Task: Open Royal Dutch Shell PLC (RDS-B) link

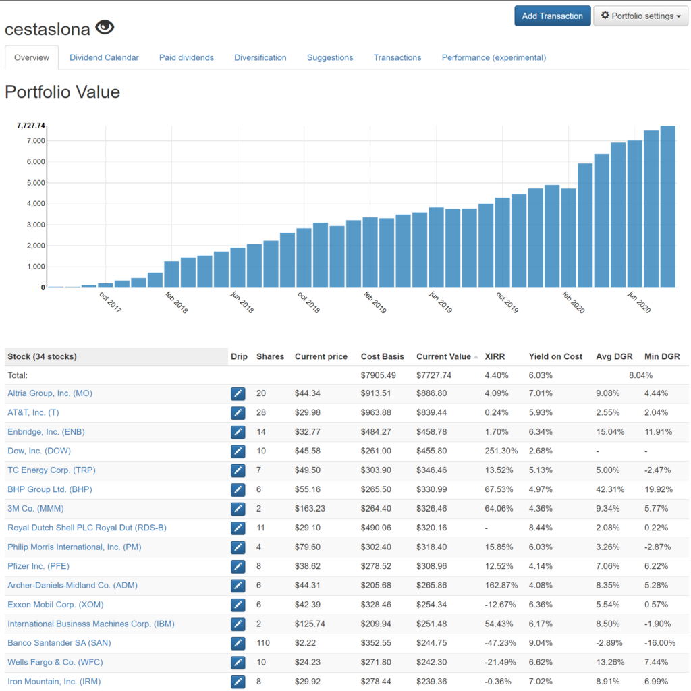Action: (x=87, y=528)
